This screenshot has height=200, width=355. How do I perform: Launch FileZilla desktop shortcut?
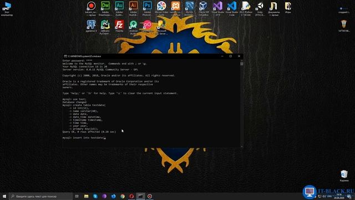119,26
